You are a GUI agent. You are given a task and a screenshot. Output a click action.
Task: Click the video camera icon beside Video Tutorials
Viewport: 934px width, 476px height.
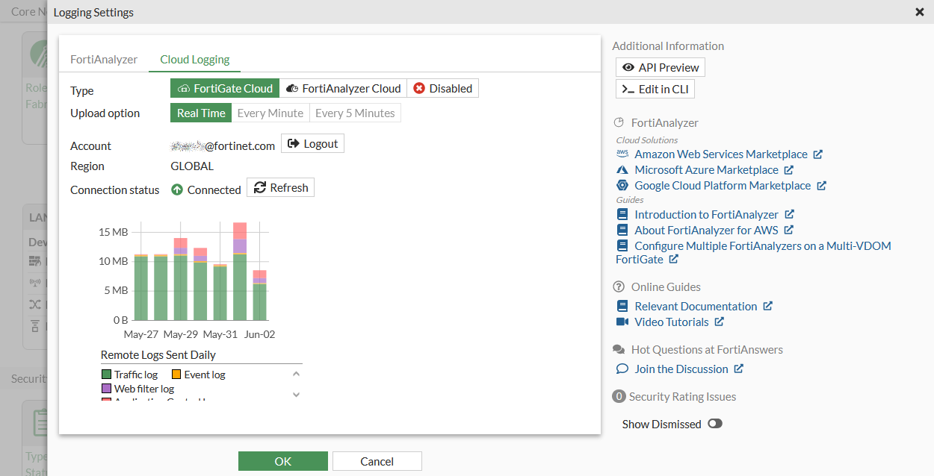pyautogui.click(x=622, y=322)
